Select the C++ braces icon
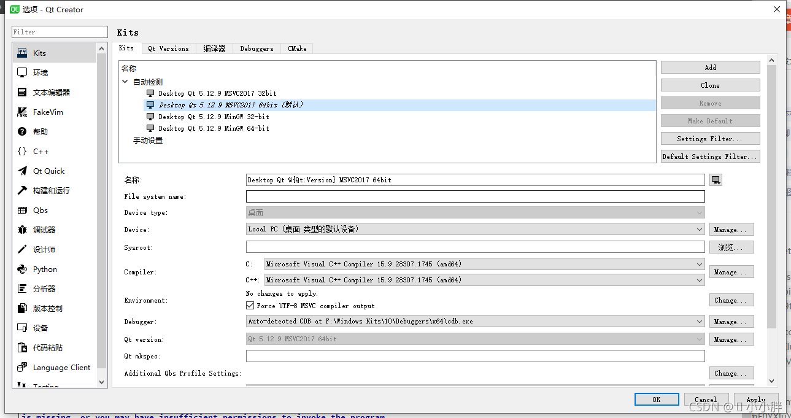The image size is (791, 418). tap(22, 151)
